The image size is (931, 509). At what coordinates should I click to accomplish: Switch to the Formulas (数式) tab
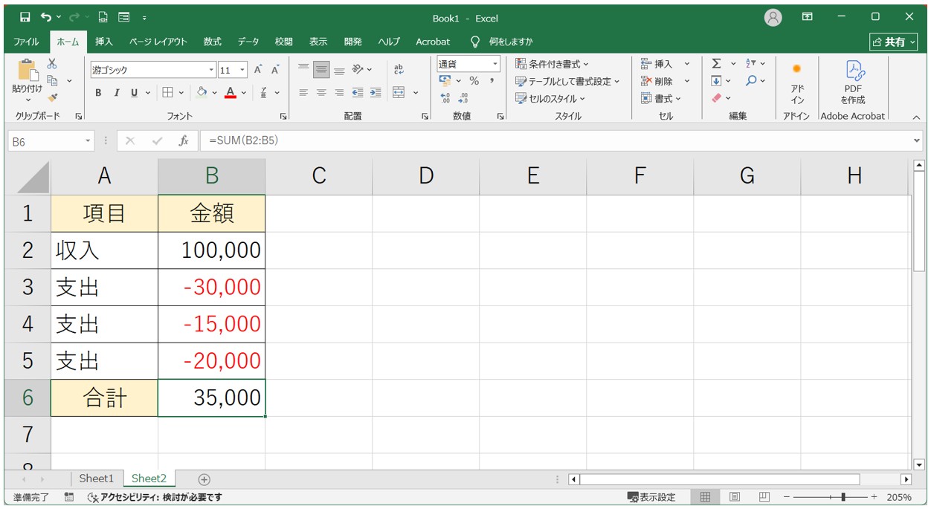213,42
